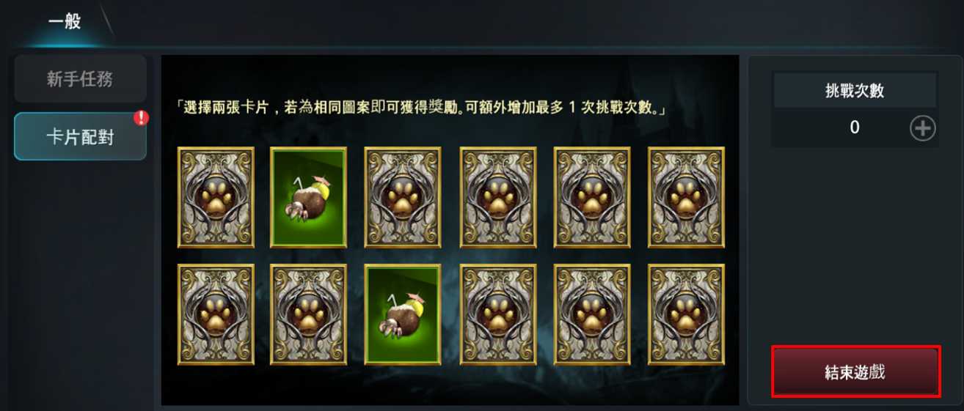Flip the fourth paw card in top row
Viewport: 964px width, 411px height.
498,197
